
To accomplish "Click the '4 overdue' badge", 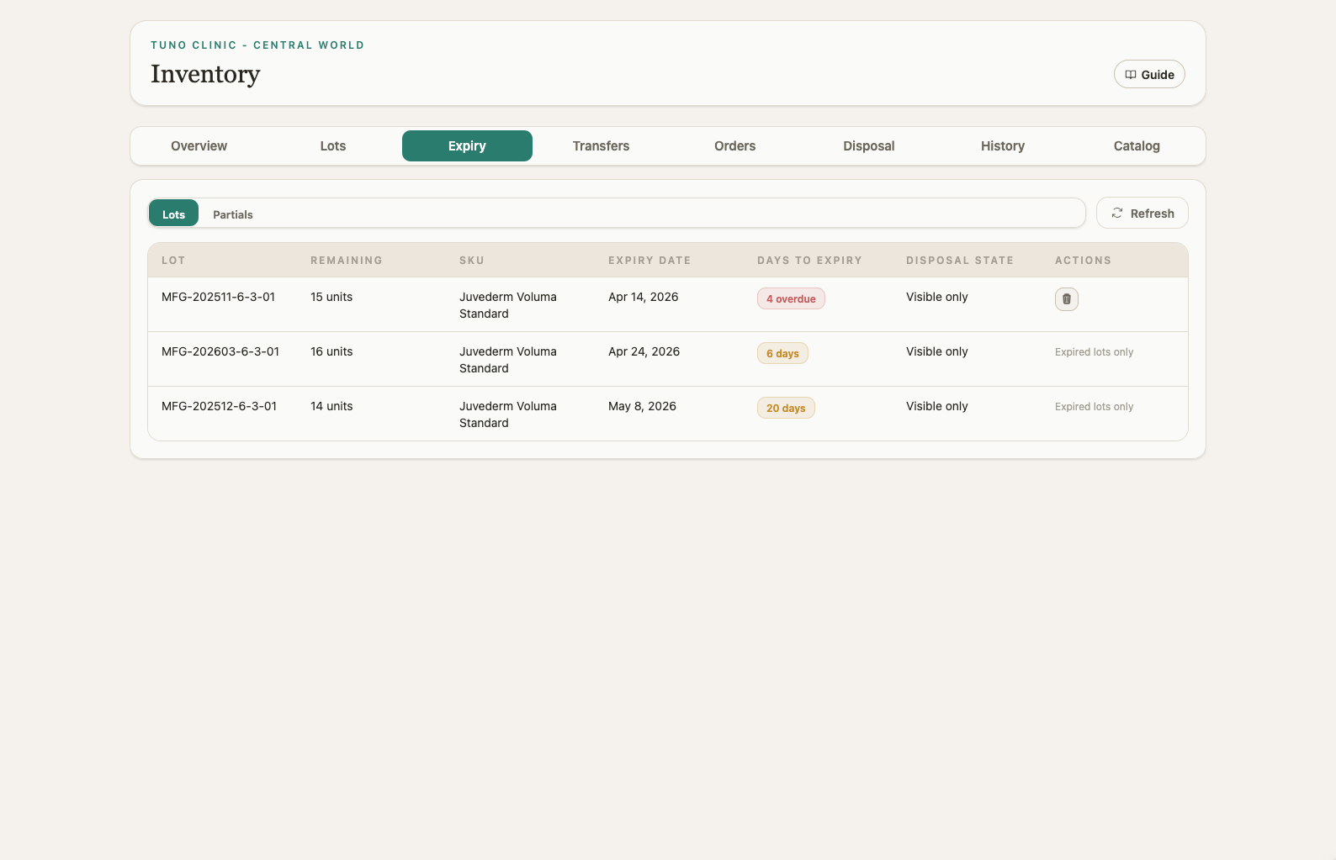I will point(791,299).
